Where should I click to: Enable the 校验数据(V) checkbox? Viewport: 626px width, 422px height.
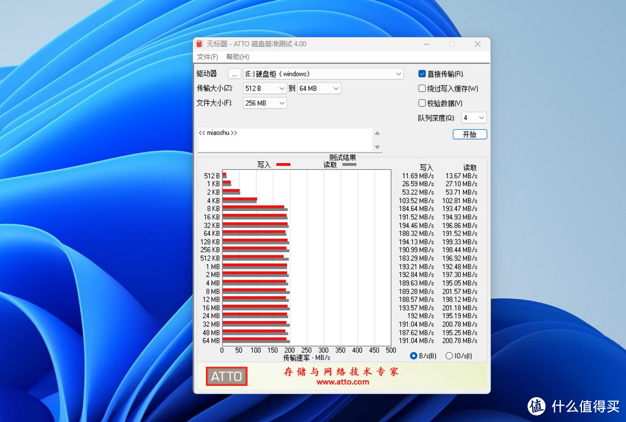coord(423,103)
